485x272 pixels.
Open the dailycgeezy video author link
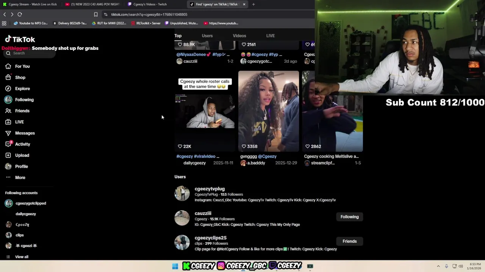(x=194, y=163)
